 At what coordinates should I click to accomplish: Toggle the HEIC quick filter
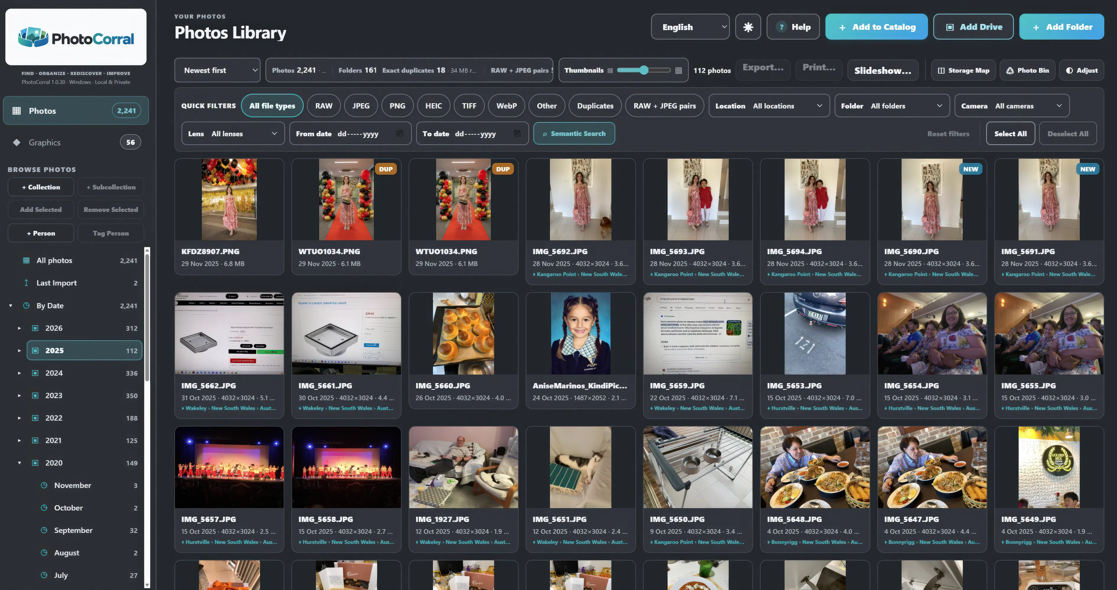[433, 106]
